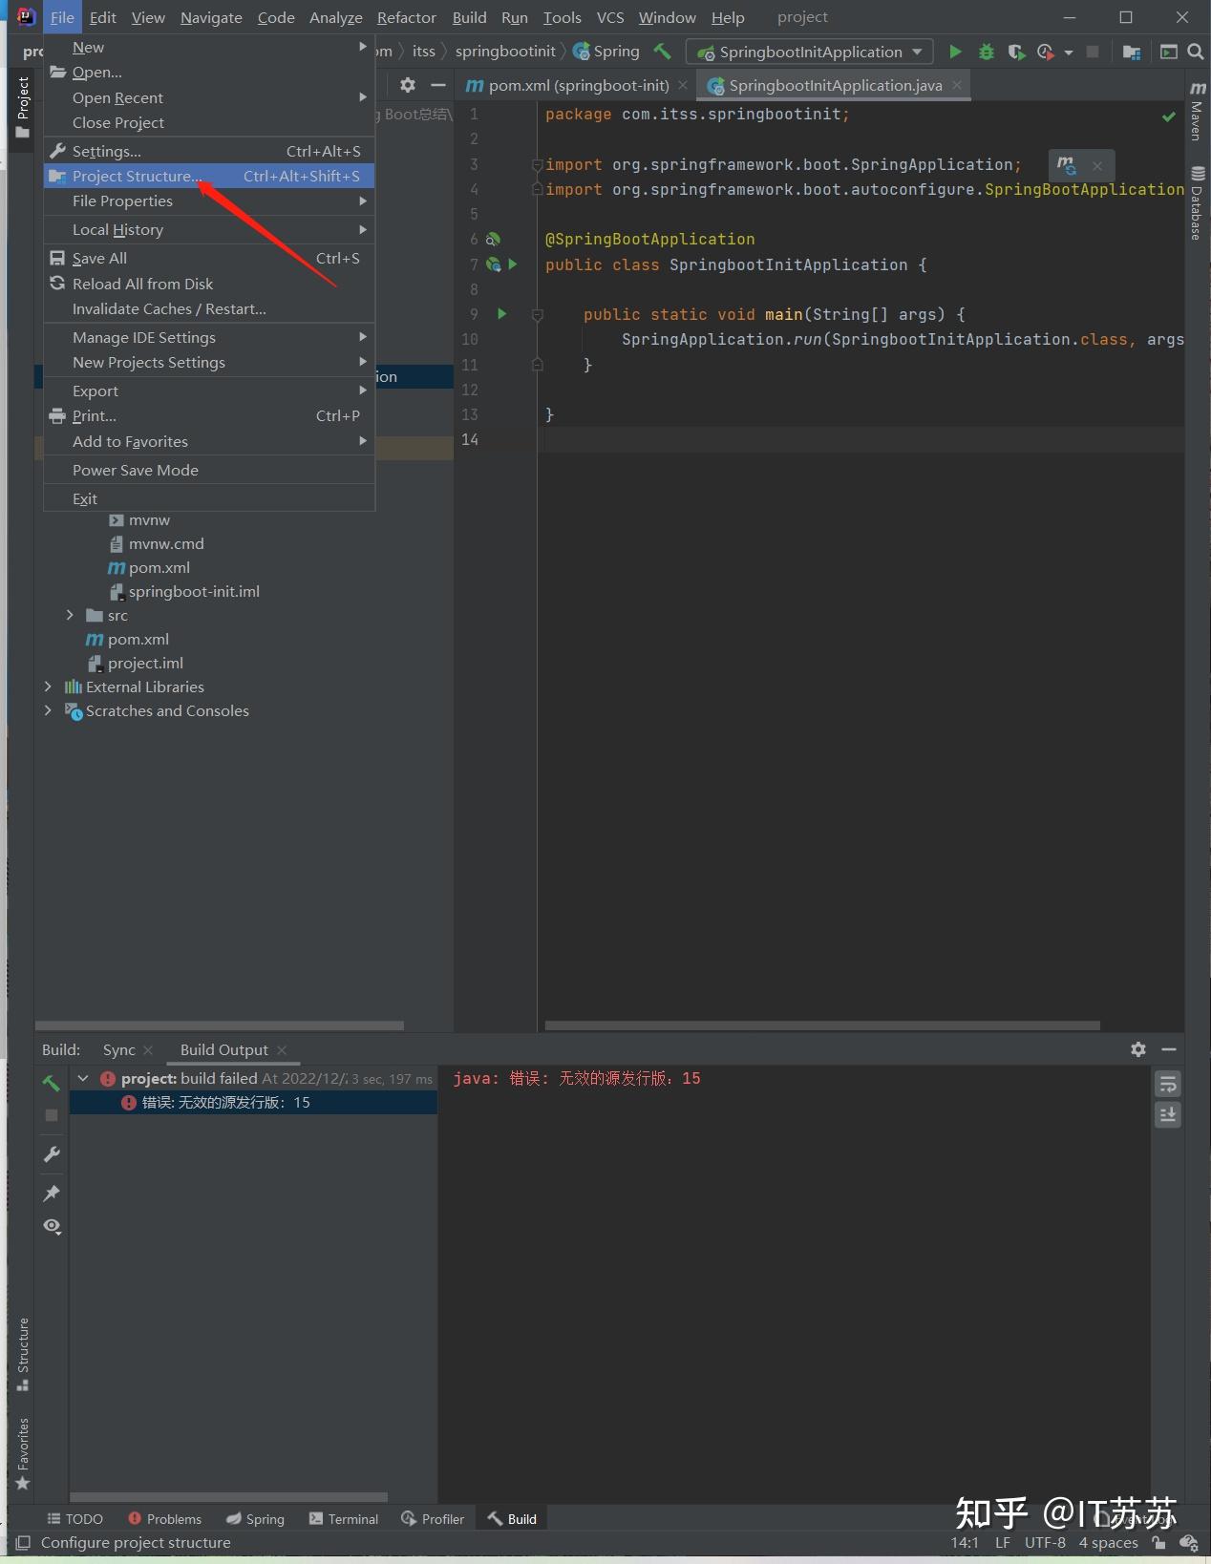The image size is (1211, 1564).
Task: Close the Sync tab in Build panel
Action: click(x=148, y=1050)
